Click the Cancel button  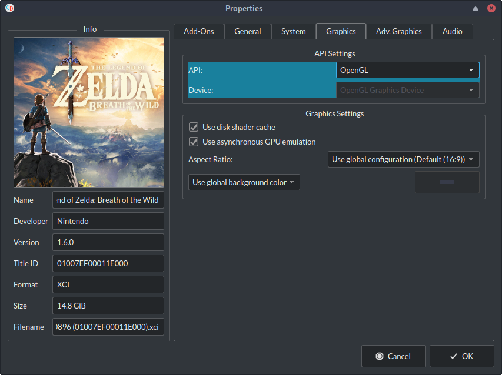tap(394, 356)
